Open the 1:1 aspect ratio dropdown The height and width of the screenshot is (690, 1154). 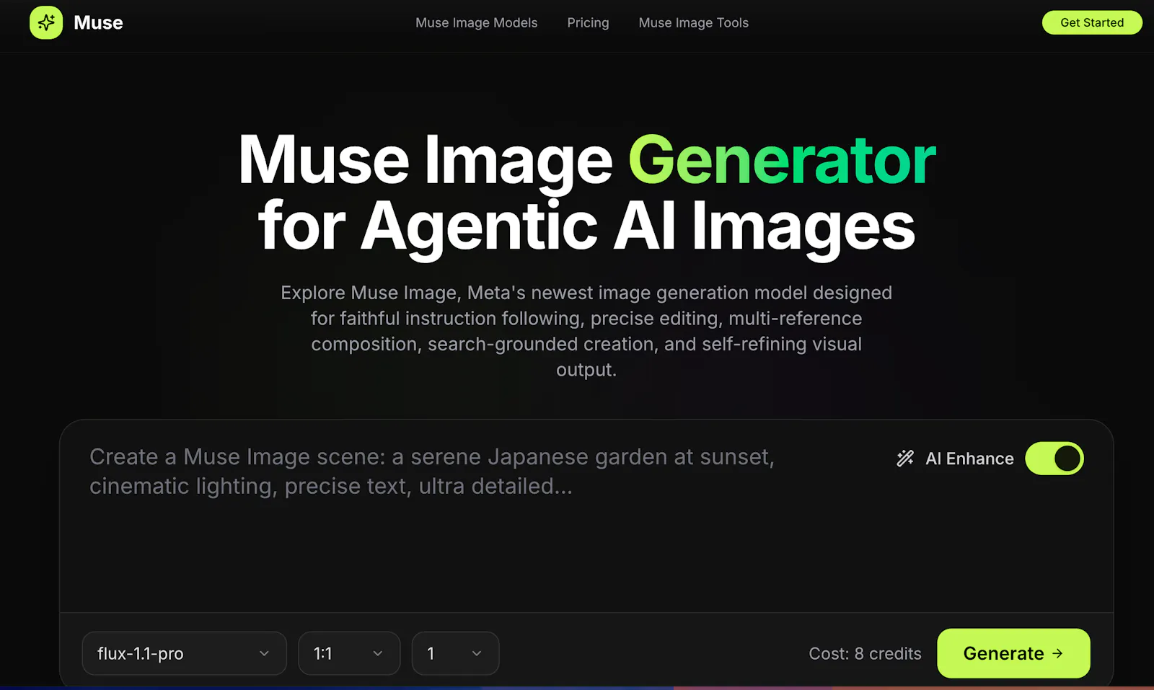coord(349,653)
